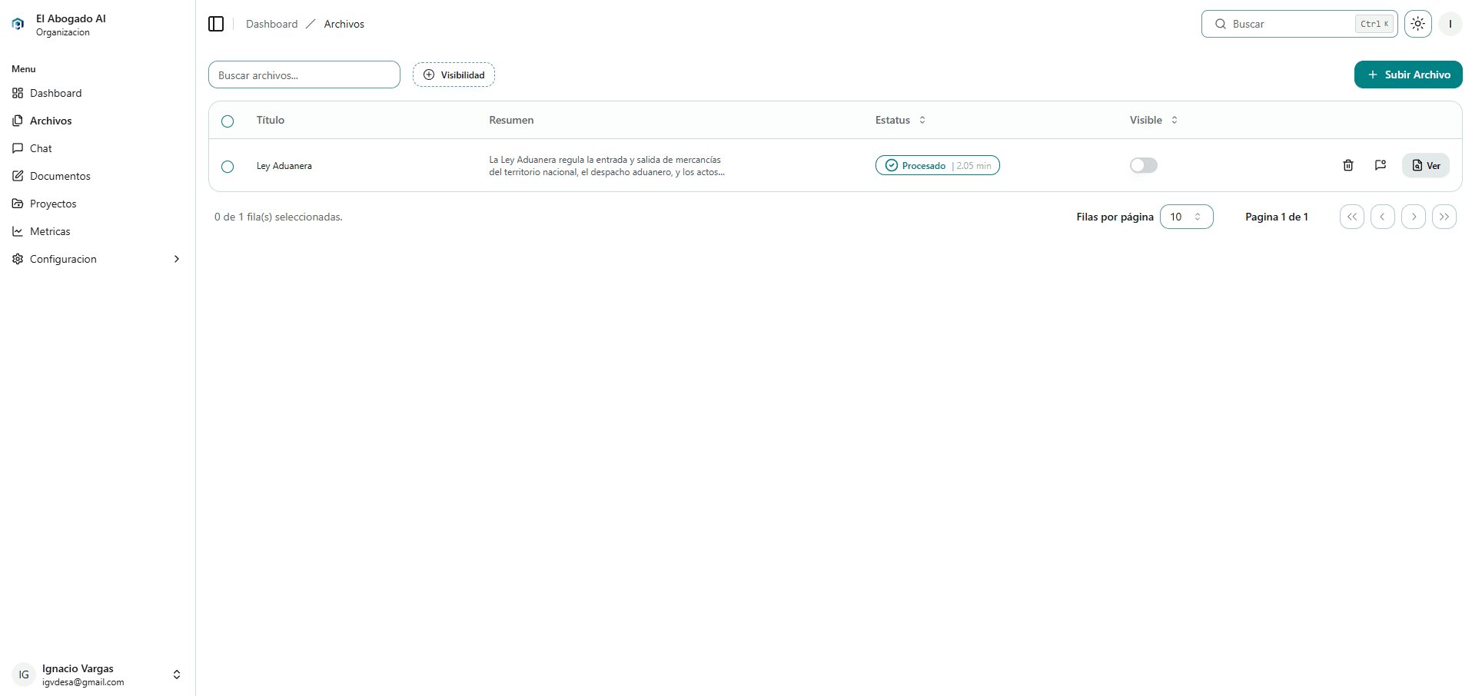Viewport: 1472px width, 696px height.
Task: Open Ignacio Vargas account menu
Action: (97, 674)
